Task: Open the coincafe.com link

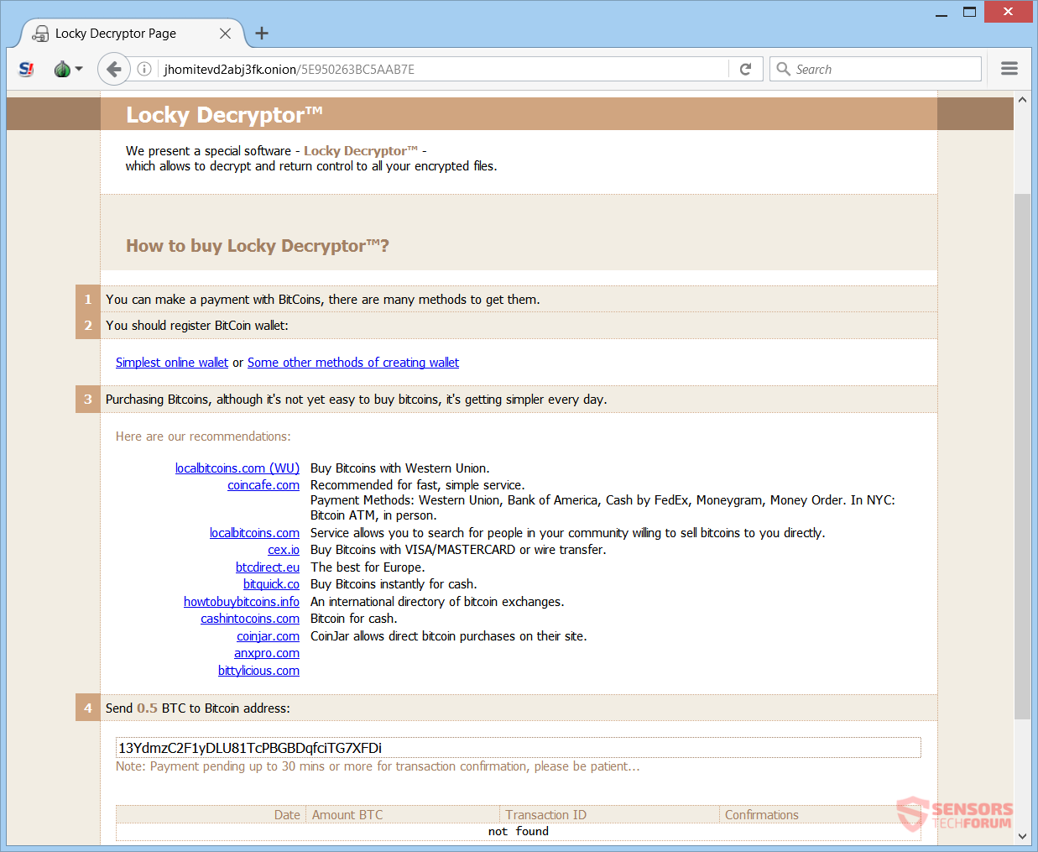Action: [263, 485]
